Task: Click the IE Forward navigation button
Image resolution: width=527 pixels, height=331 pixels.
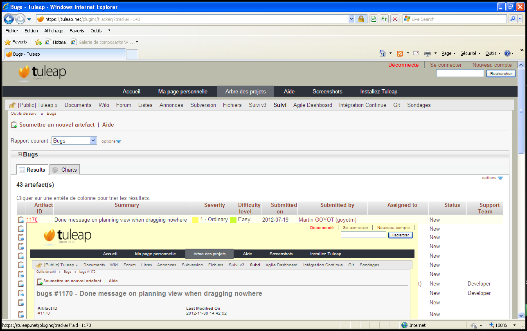Action: (20, 19)
